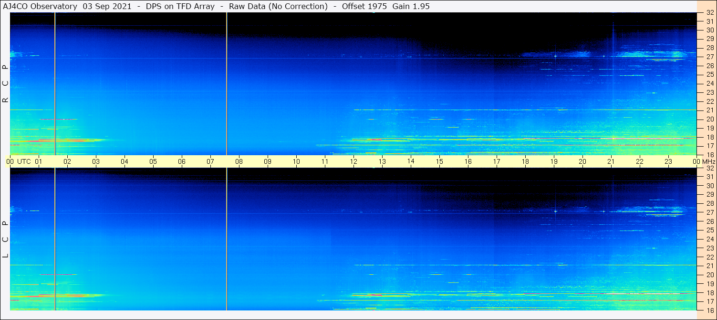Click hour 05 on the UTC axis
Viewport: 717px width, 320px height.
153,161
